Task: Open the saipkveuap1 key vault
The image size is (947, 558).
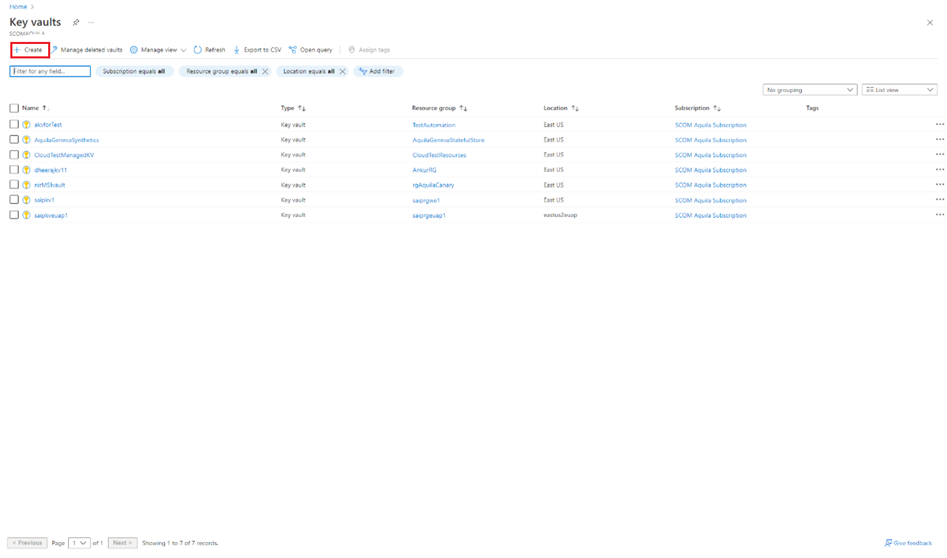Action: click(51, 216)
